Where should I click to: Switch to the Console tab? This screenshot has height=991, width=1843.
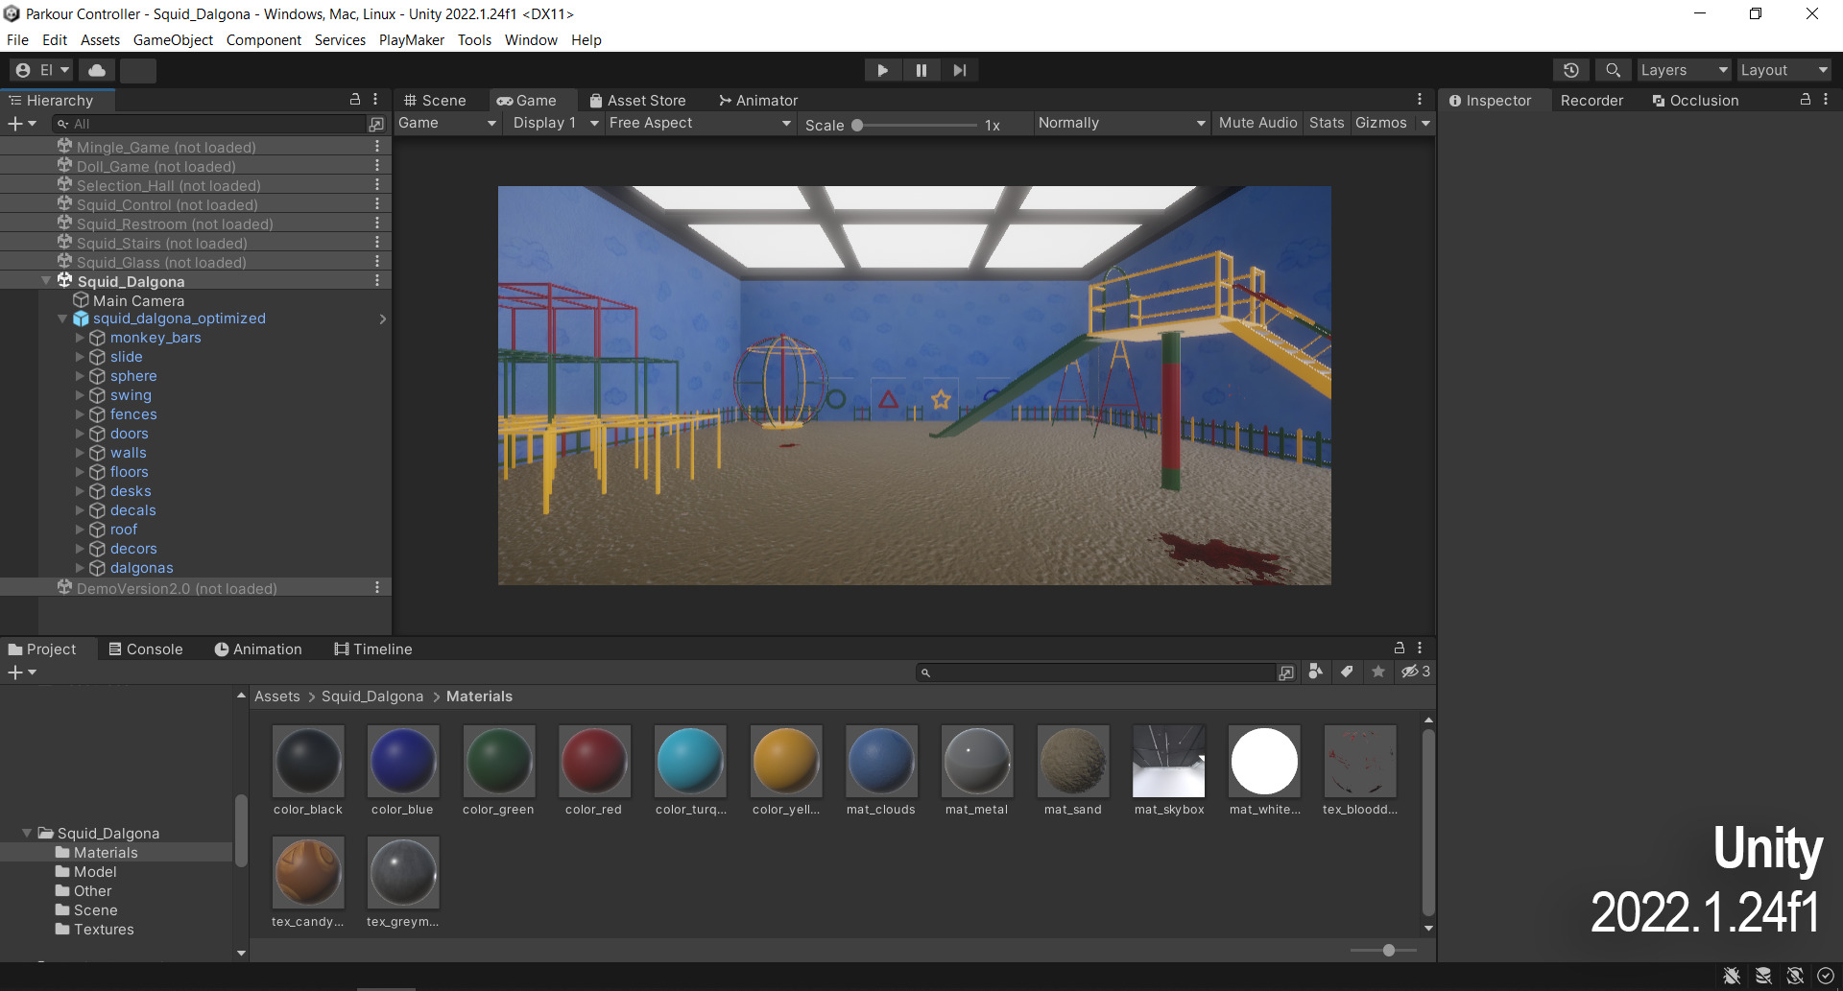pos(145,649)
